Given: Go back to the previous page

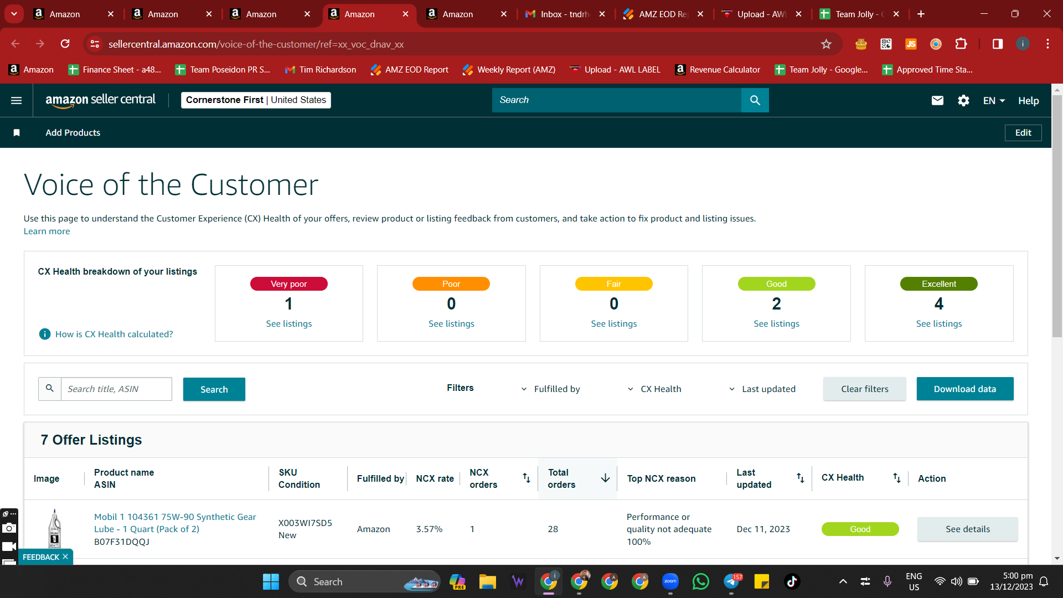Looking at the screenshot, I should click(x=16, y=44).
